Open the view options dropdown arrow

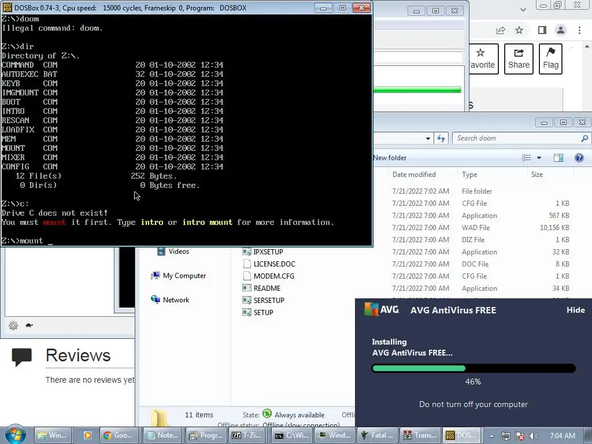coord(539,158)
